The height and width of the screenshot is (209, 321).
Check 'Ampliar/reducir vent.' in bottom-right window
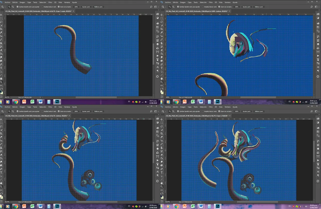pos(203,111)
